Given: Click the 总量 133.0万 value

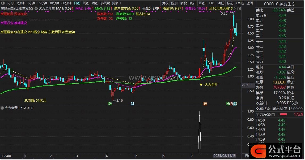Looking at the screenshot, I should click(x=279, y=82).
